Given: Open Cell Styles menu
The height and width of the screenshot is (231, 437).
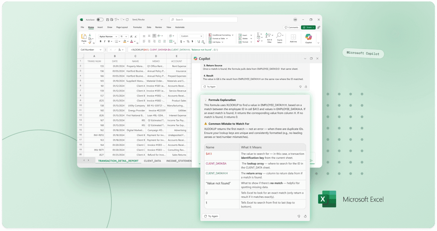Looking at the screenshot, I should tap(216, 42).
